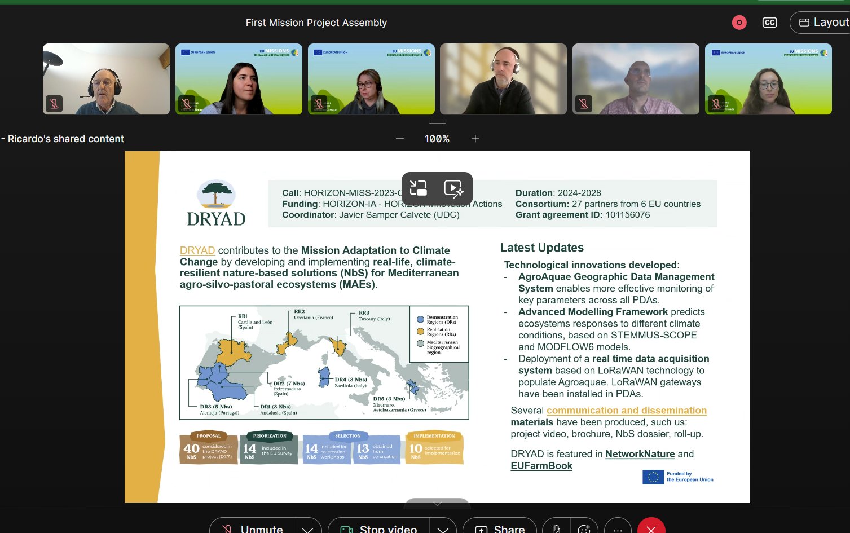Click the PRIORIZATION '14 NbS' infographic box
850x533 pixels.
coord(269,448)
